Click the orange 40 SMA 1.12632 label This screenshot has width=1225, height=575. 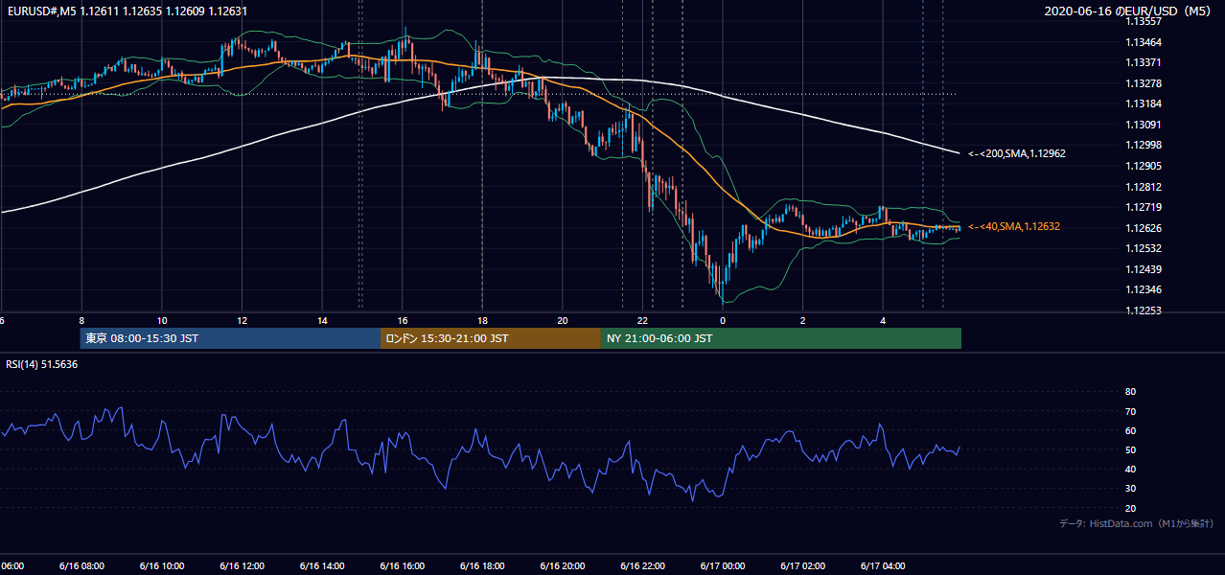[x=1014, y=226]
